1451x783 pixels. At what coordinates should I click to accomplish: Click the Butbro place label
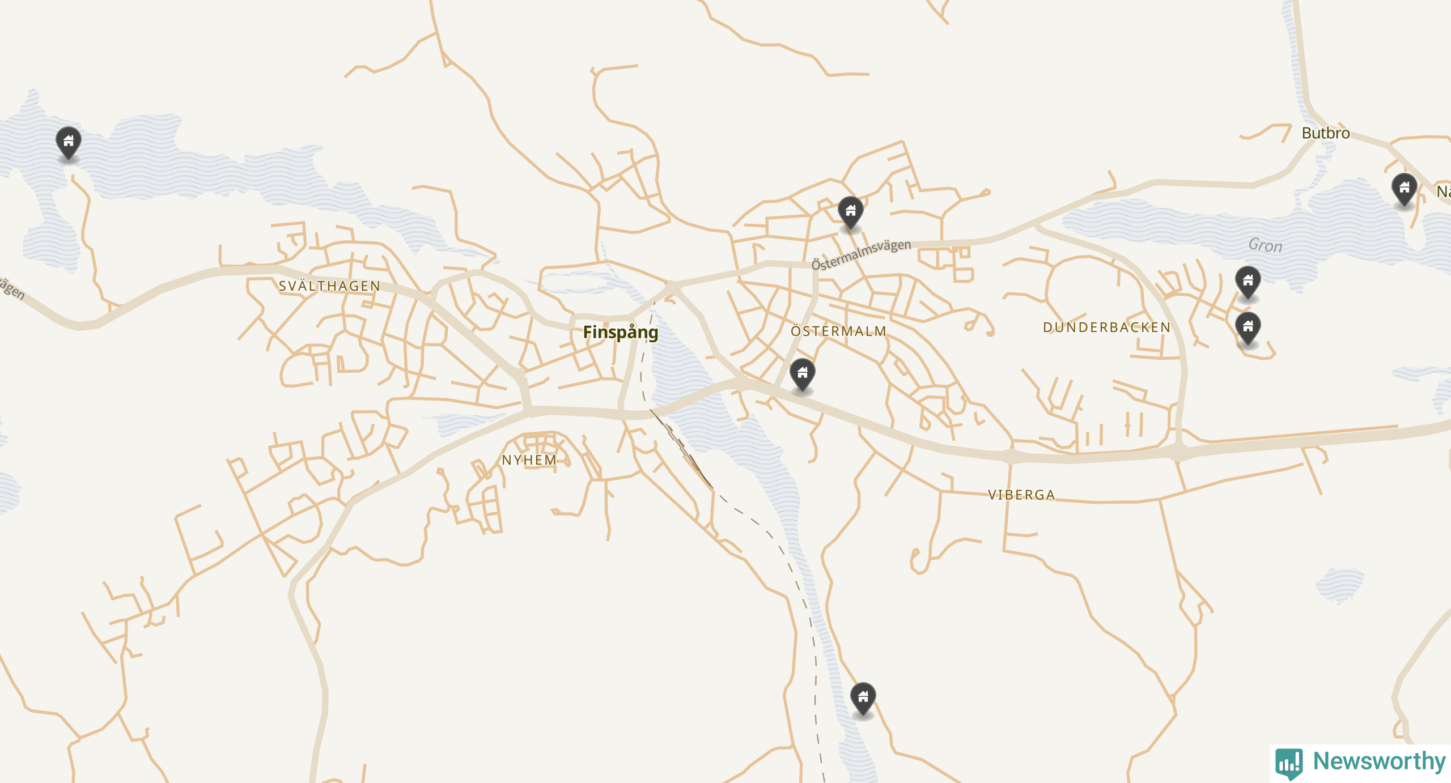(x=1325, y=133)
